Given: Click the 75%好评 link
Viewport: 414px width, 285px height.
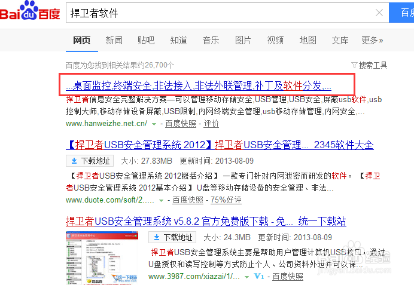Looking at the screenshot, I should (x=226, y=200).
